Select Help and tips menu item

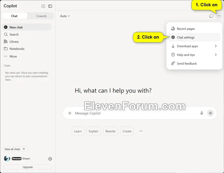[x=194, y=55]
